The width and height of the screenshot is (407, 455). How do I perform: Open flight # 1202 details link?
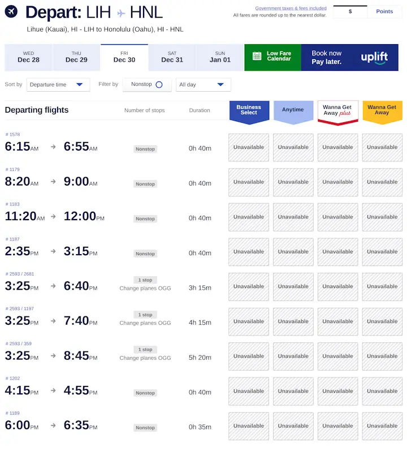pyautogui.click(x=13, y=378)
